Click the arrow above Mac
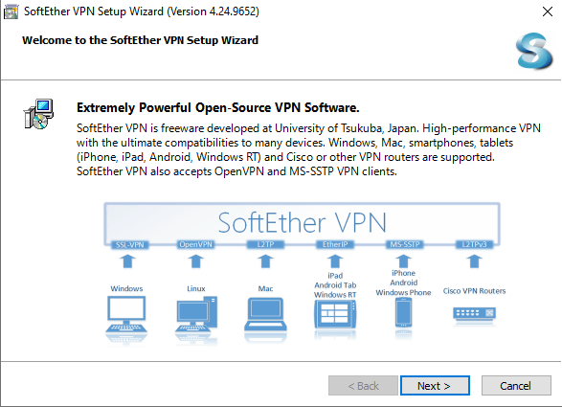Screen dimensions: 562x407 click(x=265, y=261)
